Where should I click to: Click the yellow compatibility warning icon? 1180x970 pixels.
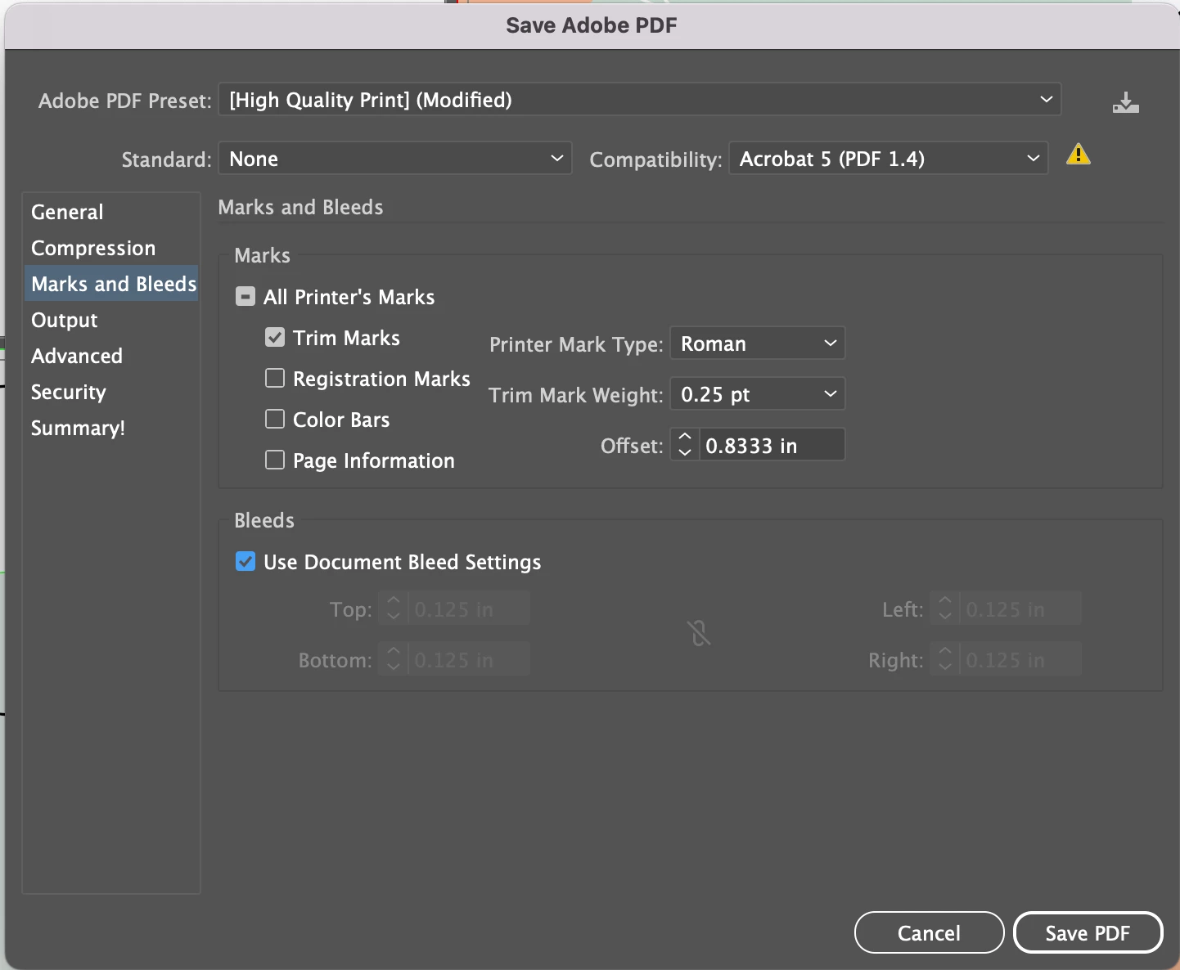[1079, 155]
